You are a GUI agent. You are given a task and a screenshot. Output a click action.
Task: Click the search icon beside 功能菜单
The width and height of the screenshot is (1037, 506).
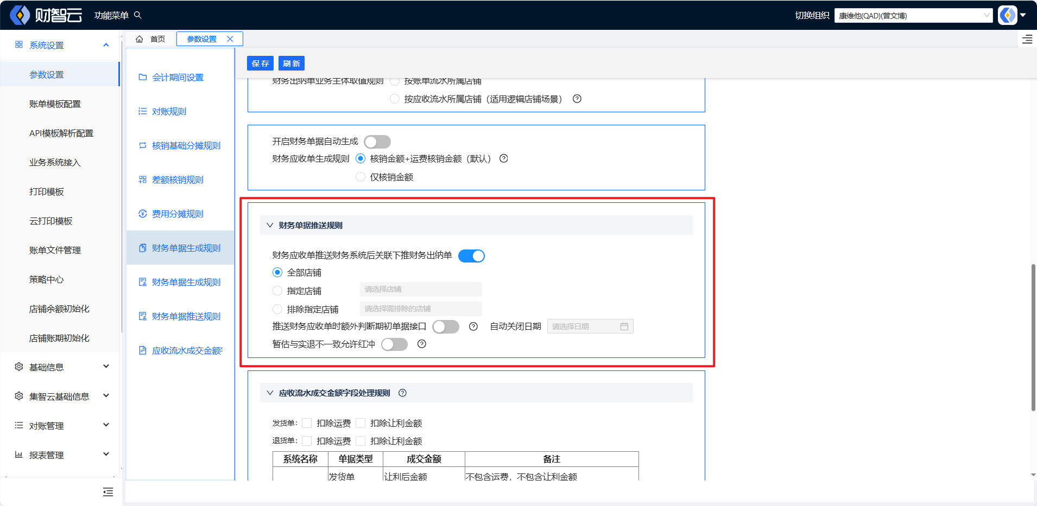138,15
